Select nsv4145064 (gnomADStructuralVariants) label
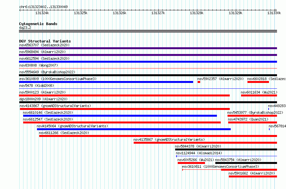The image size is (286, 189). tap(72, 126)
